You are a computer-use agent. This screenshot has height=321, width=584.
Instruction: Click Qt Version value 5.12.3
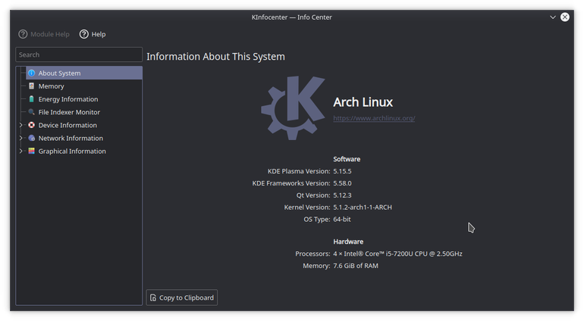click(x=342, y=195)
